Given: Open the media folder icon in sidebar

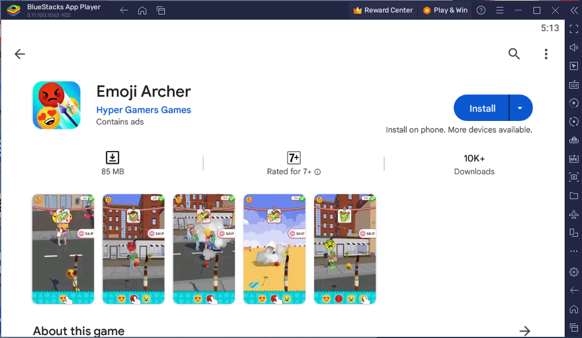Looking at the screenshot, I should 574,196.
